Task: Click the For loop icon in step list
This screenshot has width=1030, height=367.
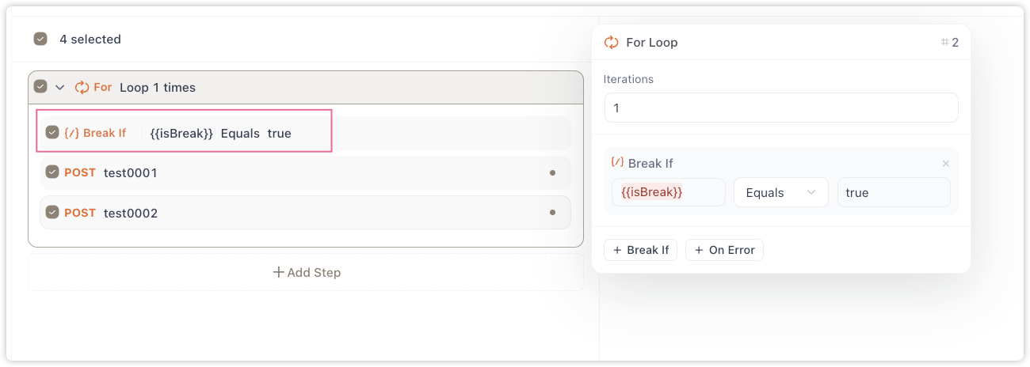Action: pyautogui.click(x=82, y=87)
